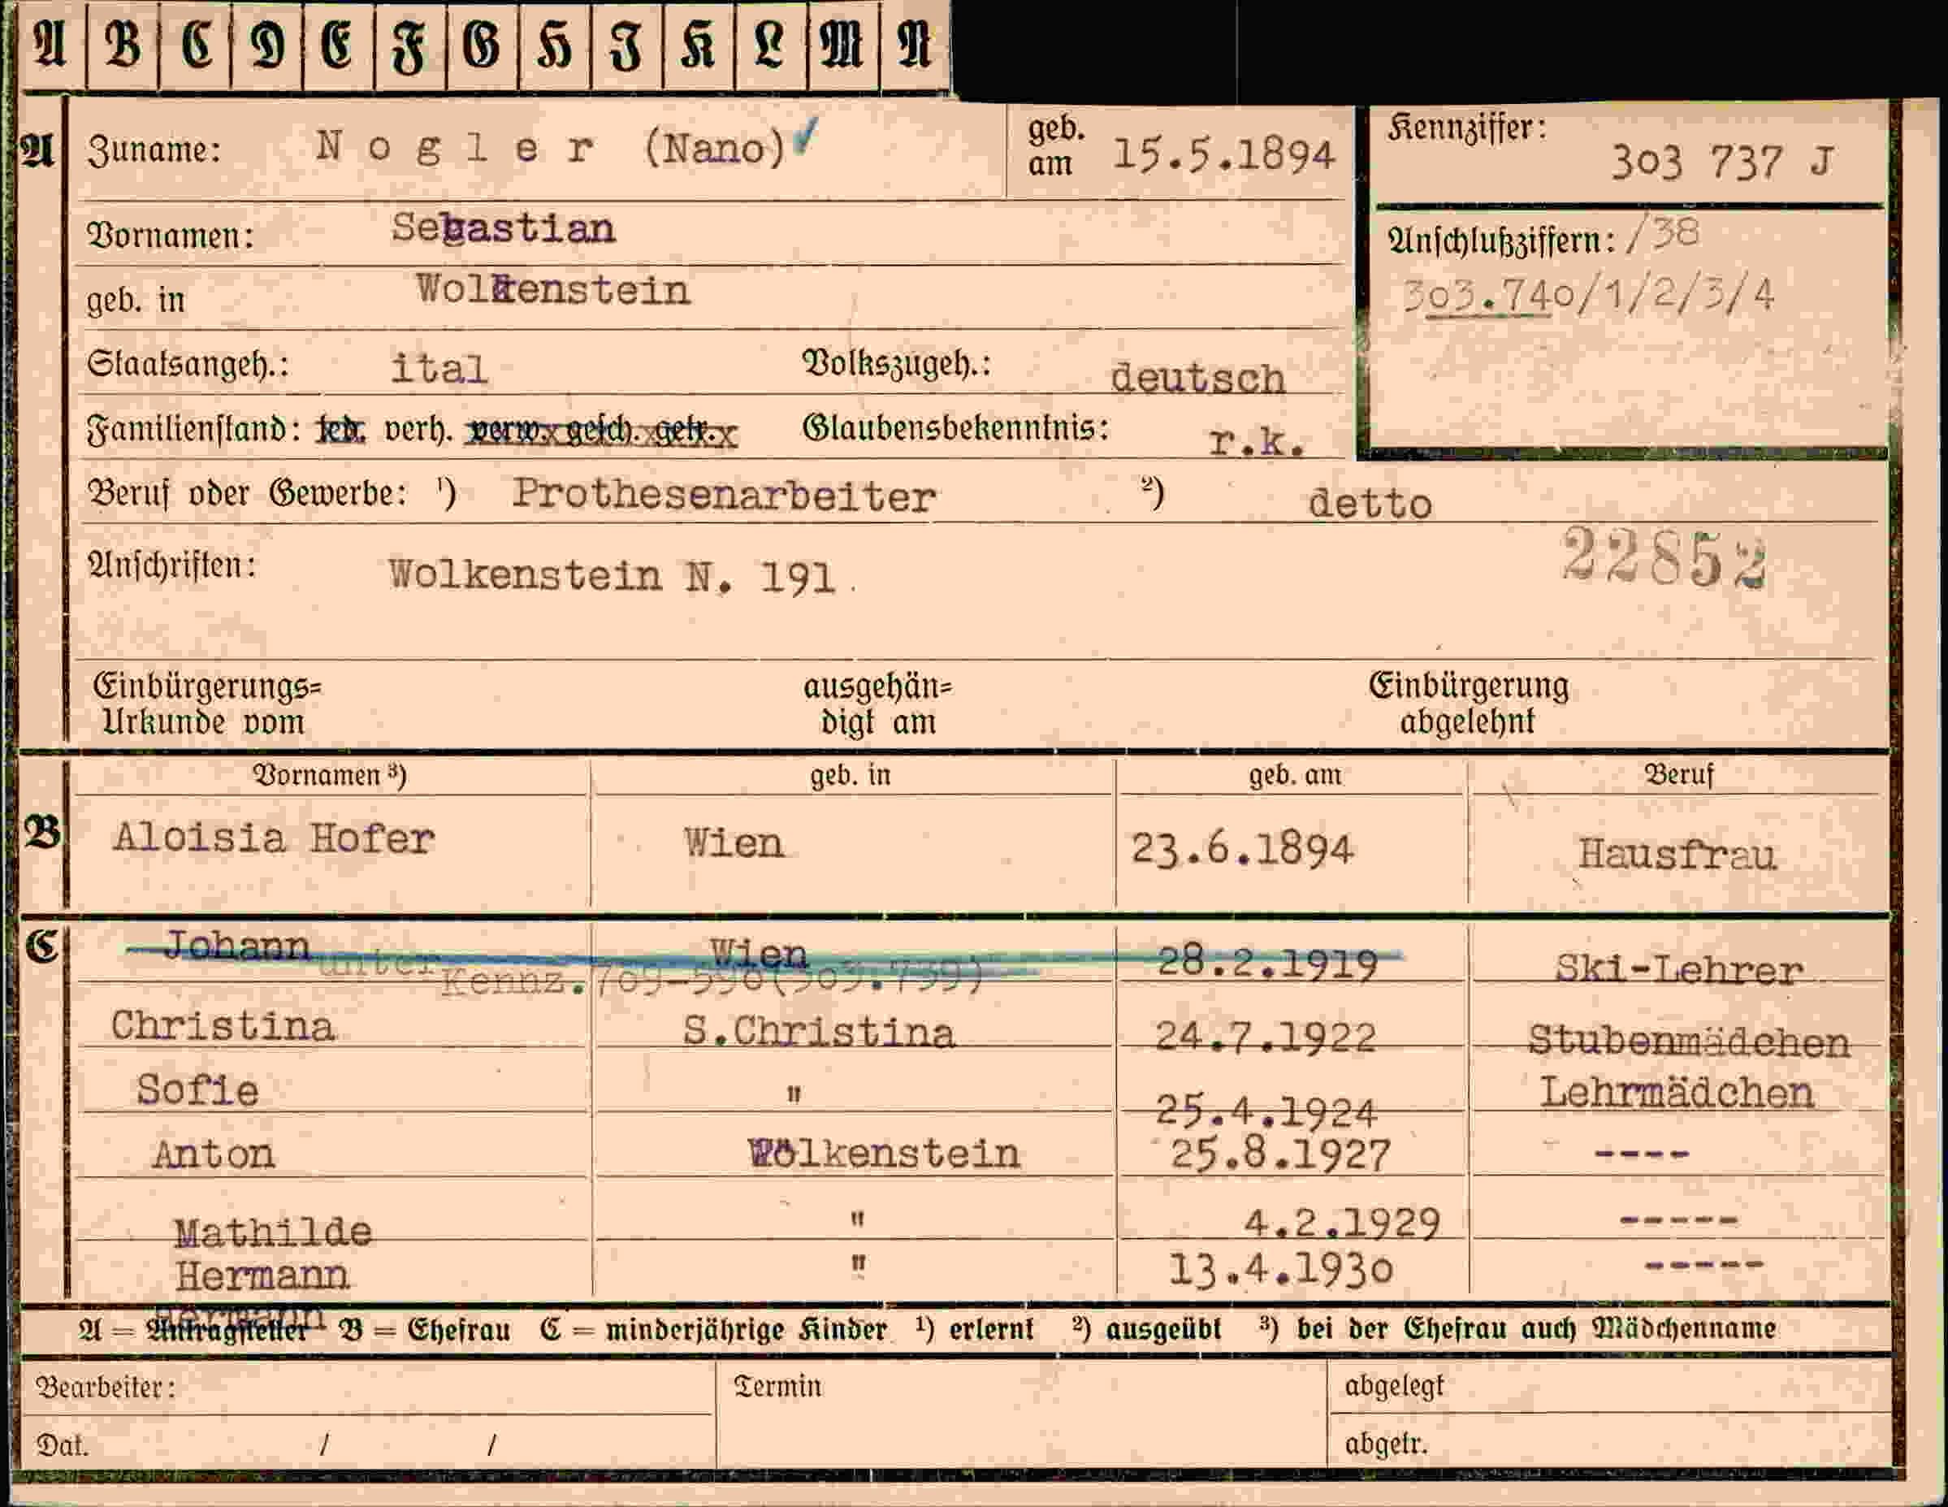Select index tab letter D
This screenshot has height=1507, width=1948.
(266, 45)
